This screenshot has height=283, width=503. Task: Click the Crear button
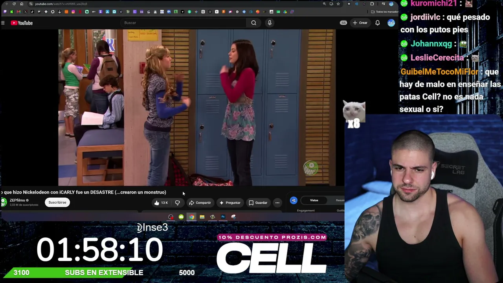[x=360, y=23]
